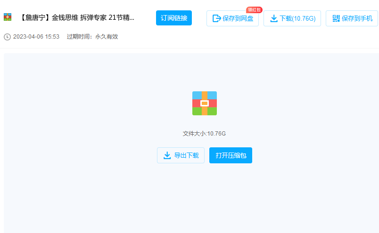This screenshot has width=379, height=233.
Task: Click the 过期时间：永久有效 expiry text
Action: [92, 37]
